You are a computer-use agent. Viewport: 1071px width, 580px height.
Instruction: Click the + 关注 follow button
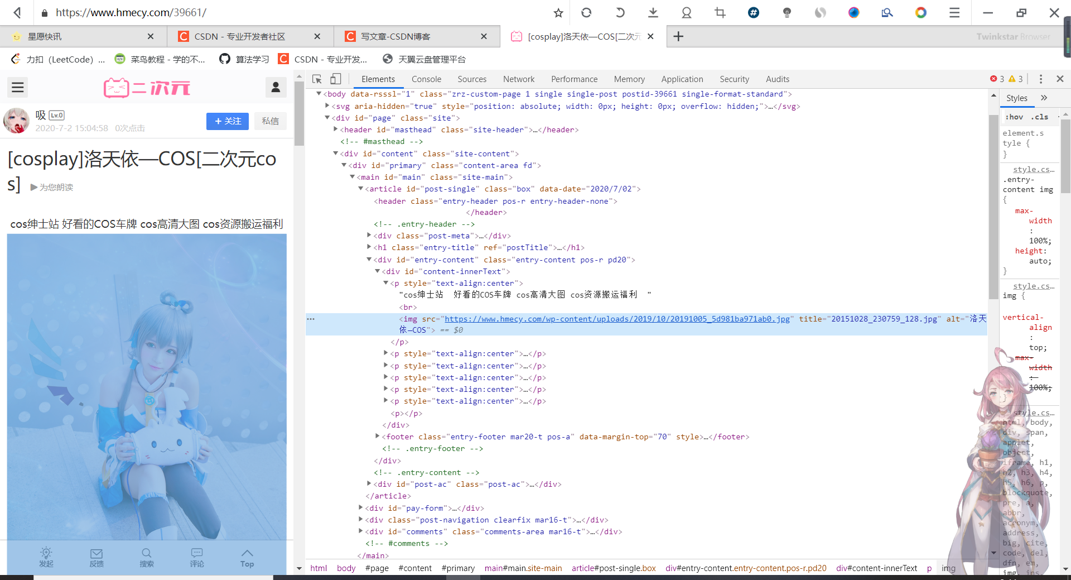pos(228,121)
